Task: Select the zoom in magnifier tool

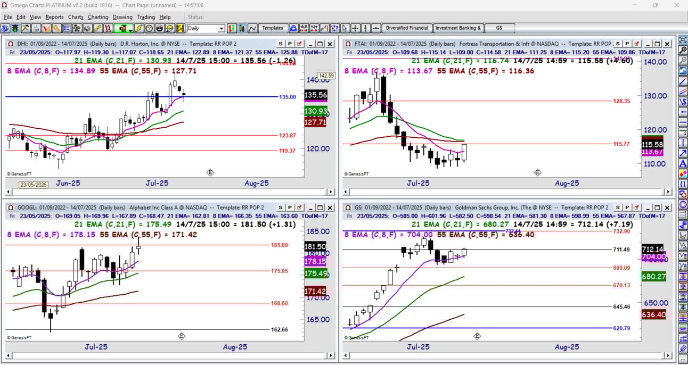Action: (x=682, y=50)
